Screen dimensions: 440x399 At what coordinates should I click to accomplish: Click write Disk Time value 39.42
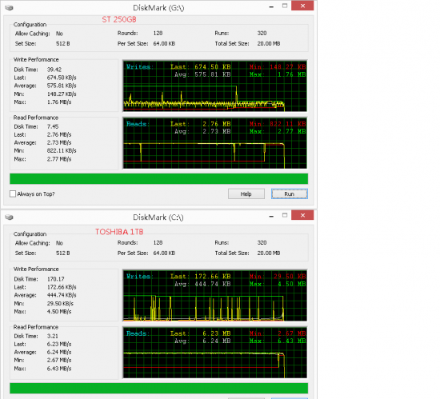(x=54, y=70)
